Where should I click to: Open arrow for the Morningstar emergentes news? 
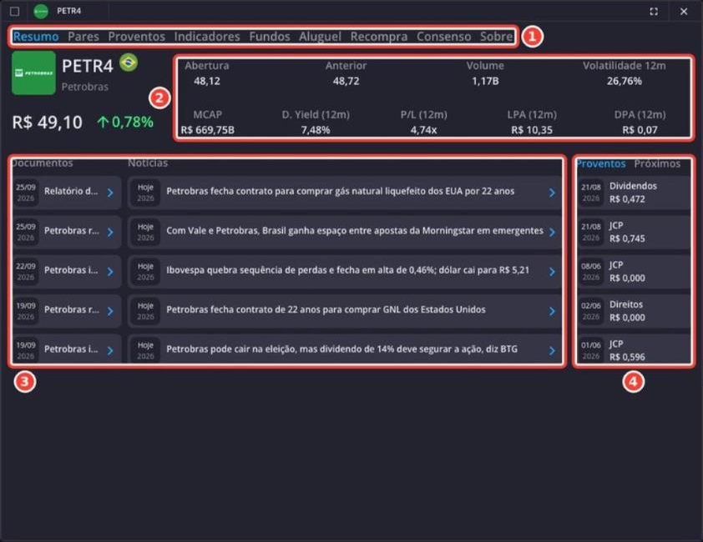(x=552, y=232)
